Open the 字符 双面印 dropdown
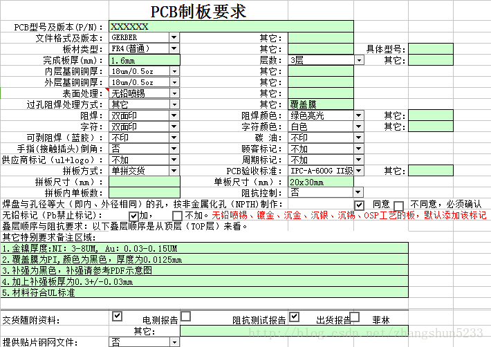Screen dimensions: 491x347 click(x=174, y=126)
